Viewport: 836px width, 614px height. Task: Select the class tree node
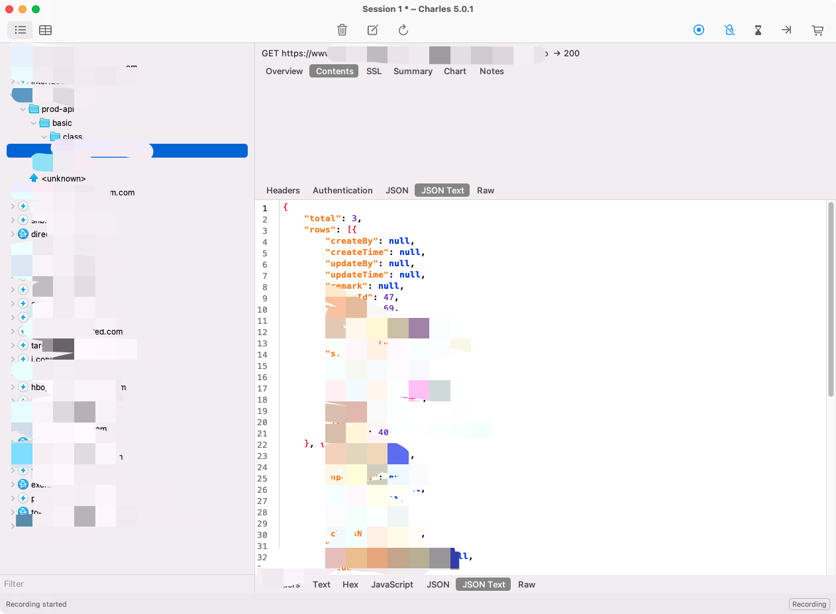tap(73, 136)
